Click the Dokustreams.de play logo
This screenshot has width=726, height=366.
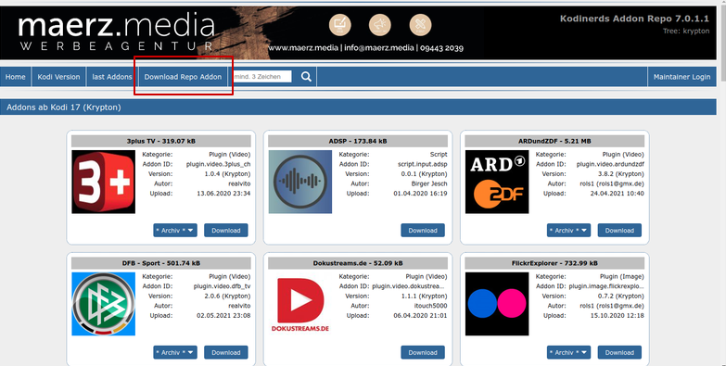(x=300, y=304)
